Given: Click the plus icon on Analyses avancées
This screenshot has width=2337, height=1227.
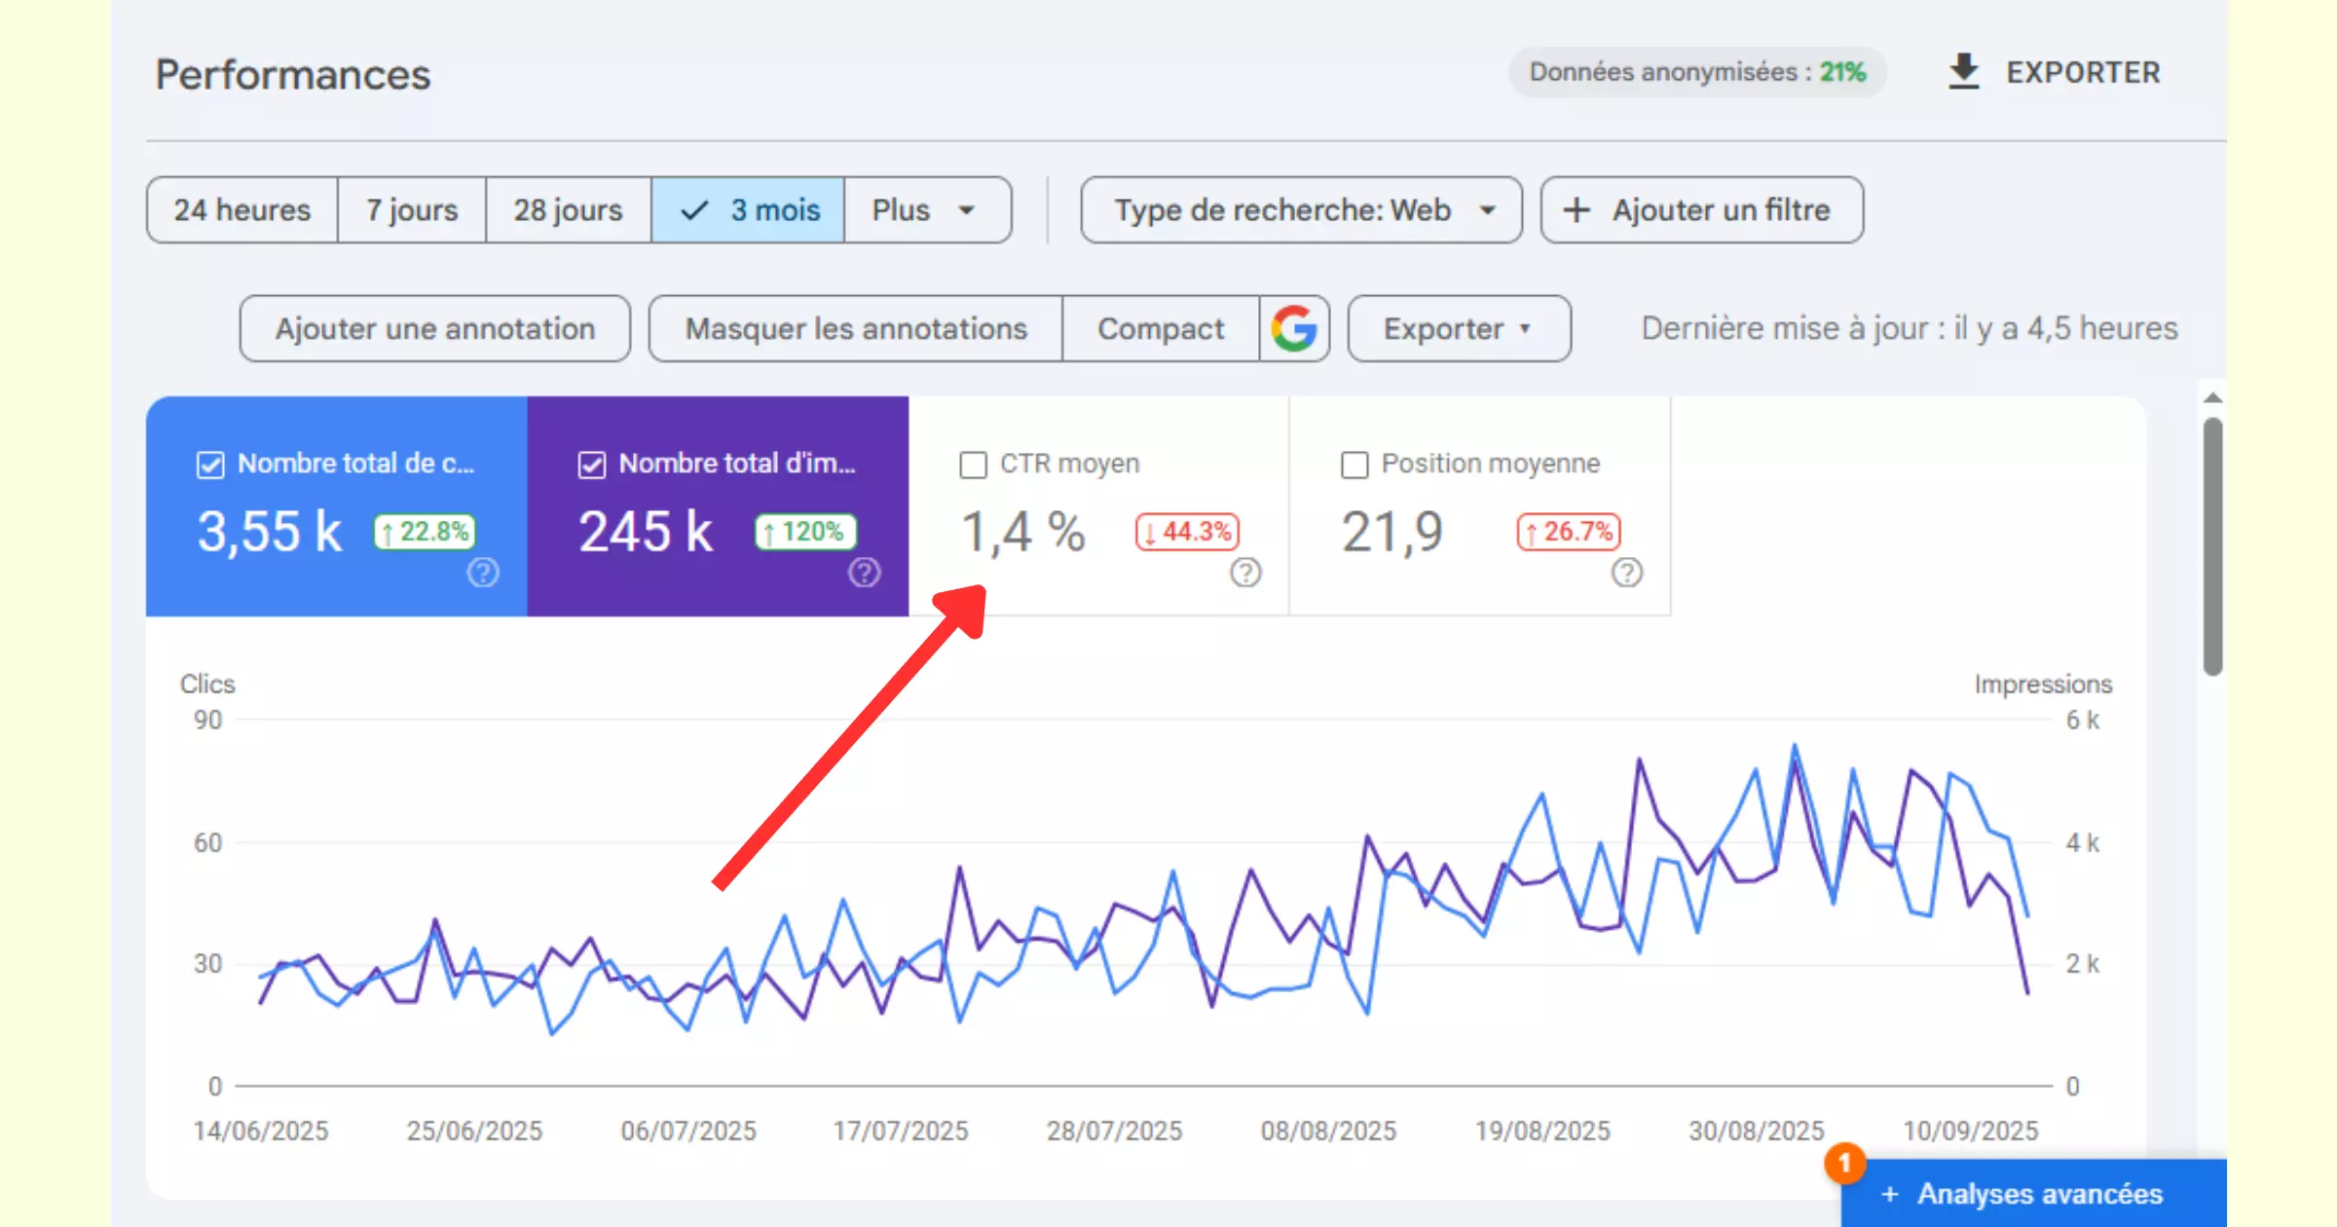Looking at the screenshot, I should click(1890, 1194).
